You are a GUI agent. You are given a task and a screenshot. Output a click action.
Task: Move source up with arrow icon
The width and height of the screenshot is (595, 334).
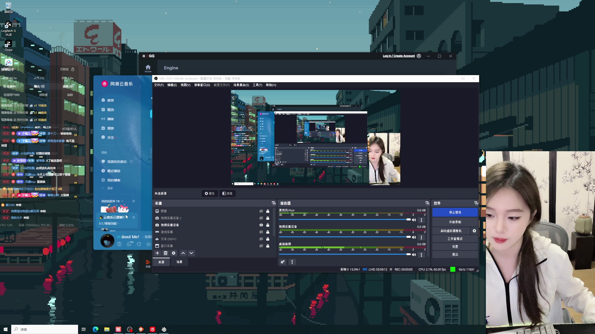[x=183, y=253]
